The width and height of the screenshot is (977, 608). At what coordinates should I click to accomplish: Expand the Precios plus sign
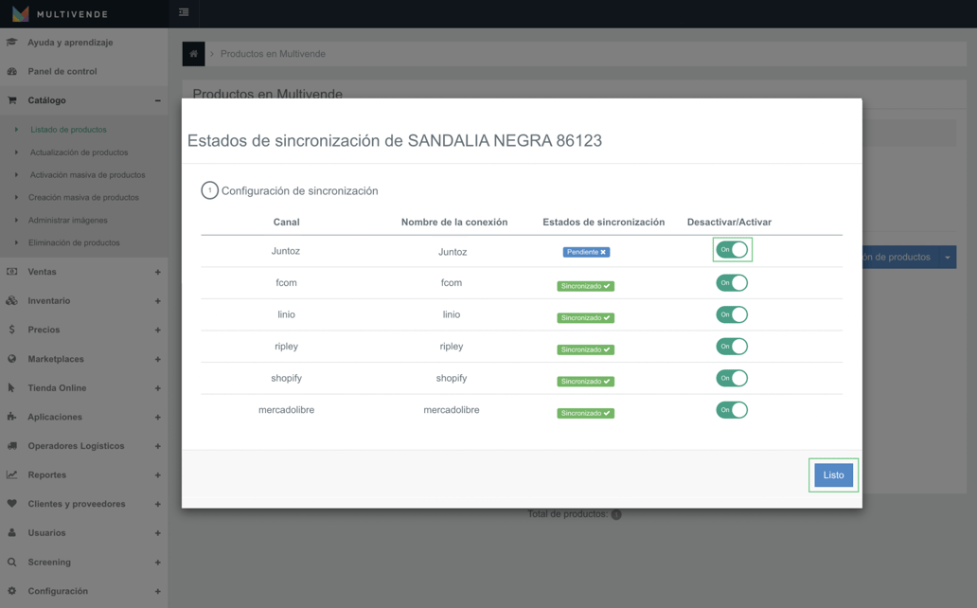point(158,330)
